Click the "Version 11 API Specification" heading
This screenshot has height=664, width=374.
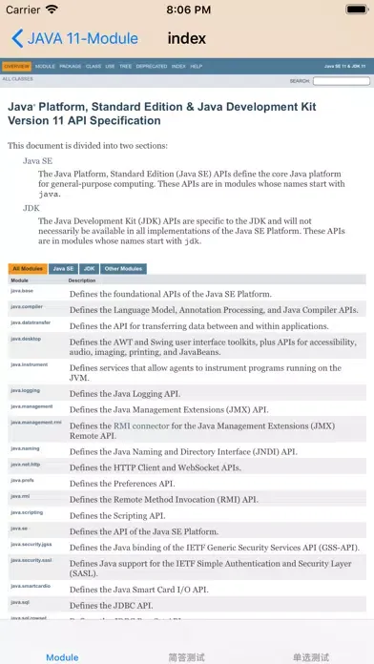click(x=84, y=121)
